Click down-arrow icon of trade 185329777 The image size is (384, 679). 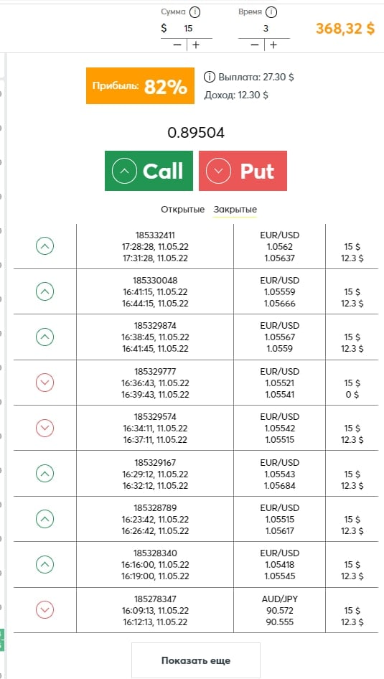pos(45,383)
